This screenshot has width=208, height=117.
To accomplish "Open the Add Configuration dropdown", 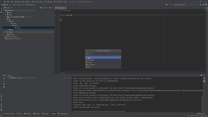I will (180, 5).
